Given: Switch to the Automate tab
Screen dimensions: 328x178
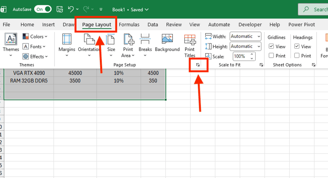Looking at the screenshot, I should (x=219, y=25).
